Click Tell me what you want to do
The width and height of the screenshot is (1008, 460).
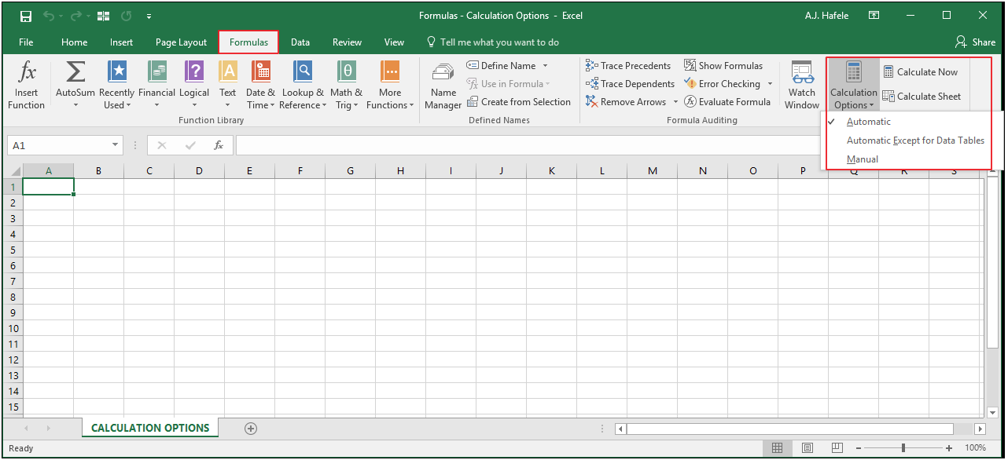[492, 42]
